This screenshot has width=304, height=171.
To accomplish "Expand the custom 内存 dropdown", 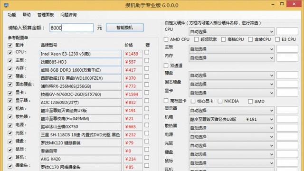I will [231, 58].
